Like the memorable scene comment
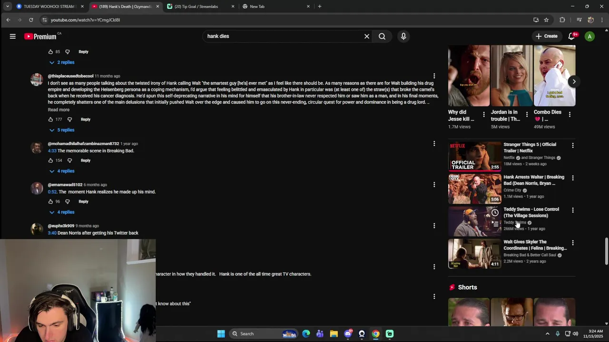 pos(50,161)
